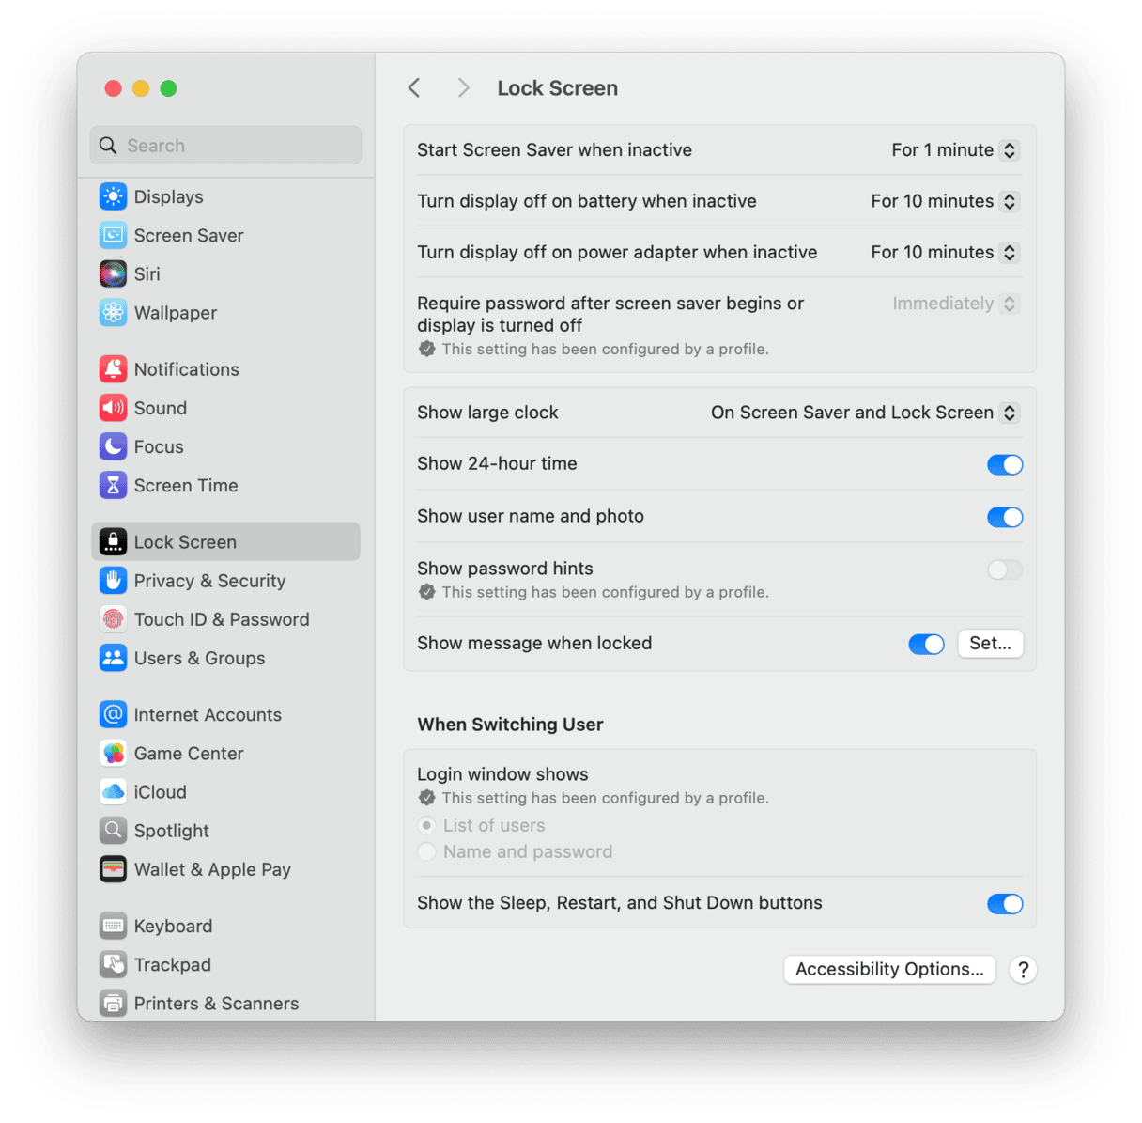Open Focus moon icon

113,446
